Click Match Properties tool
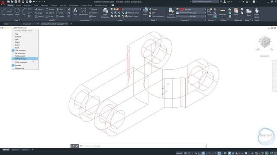Screen dimensions: 277x155 (x=171, y=13)
